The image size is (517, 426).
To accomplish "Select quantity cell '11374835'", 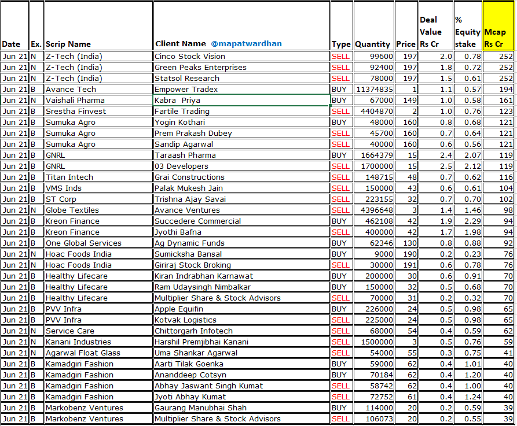I will pos(374,89).
